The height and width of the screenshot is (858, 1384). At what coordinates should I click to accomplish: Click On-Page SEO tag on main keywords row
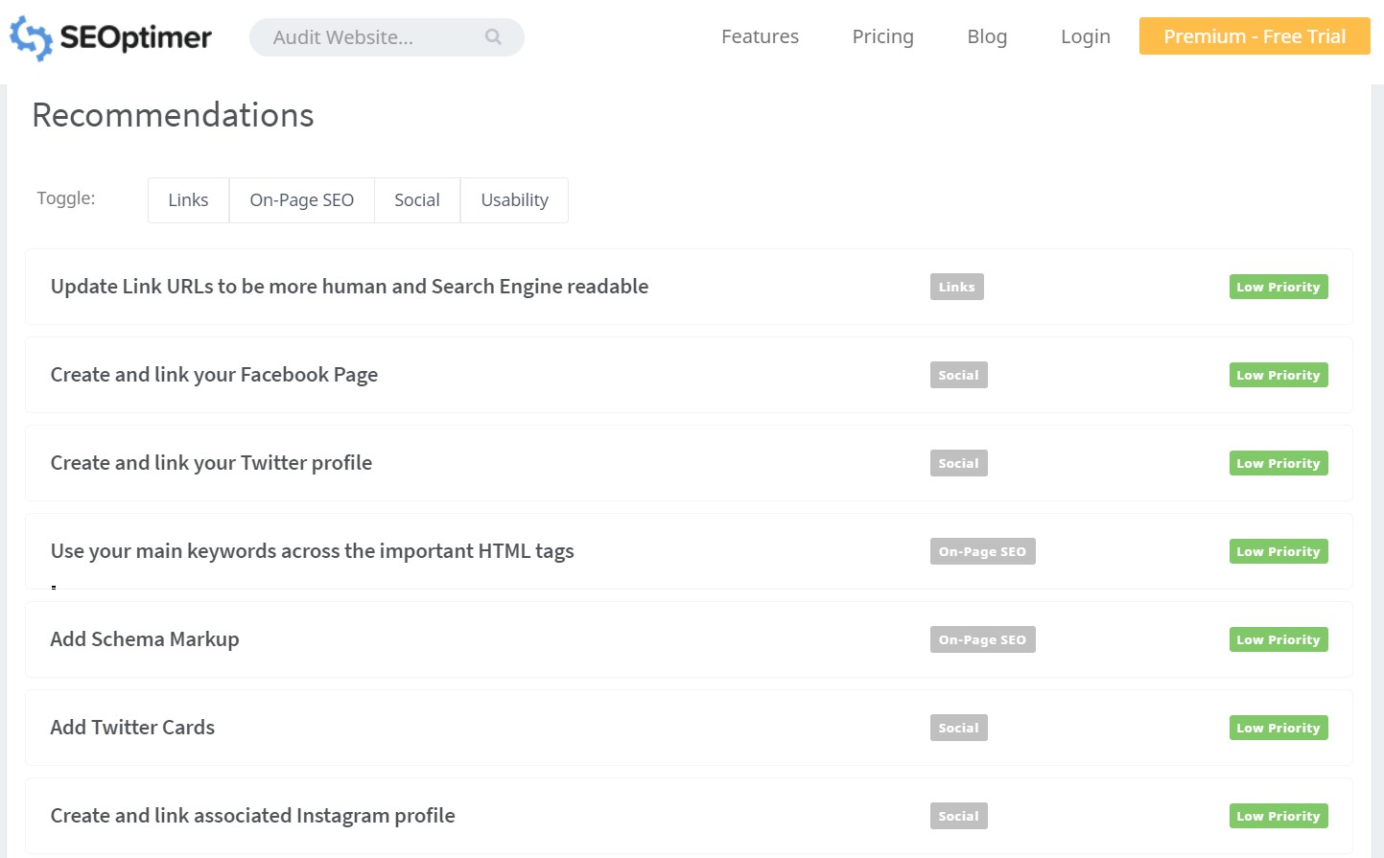point(982,551)
